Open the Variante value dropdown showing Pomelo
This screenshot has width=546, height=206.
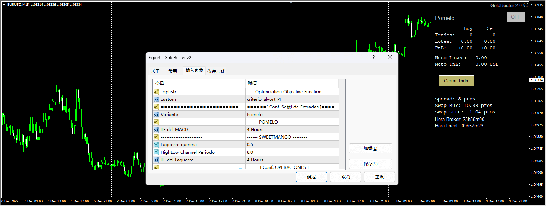[292, 115]
